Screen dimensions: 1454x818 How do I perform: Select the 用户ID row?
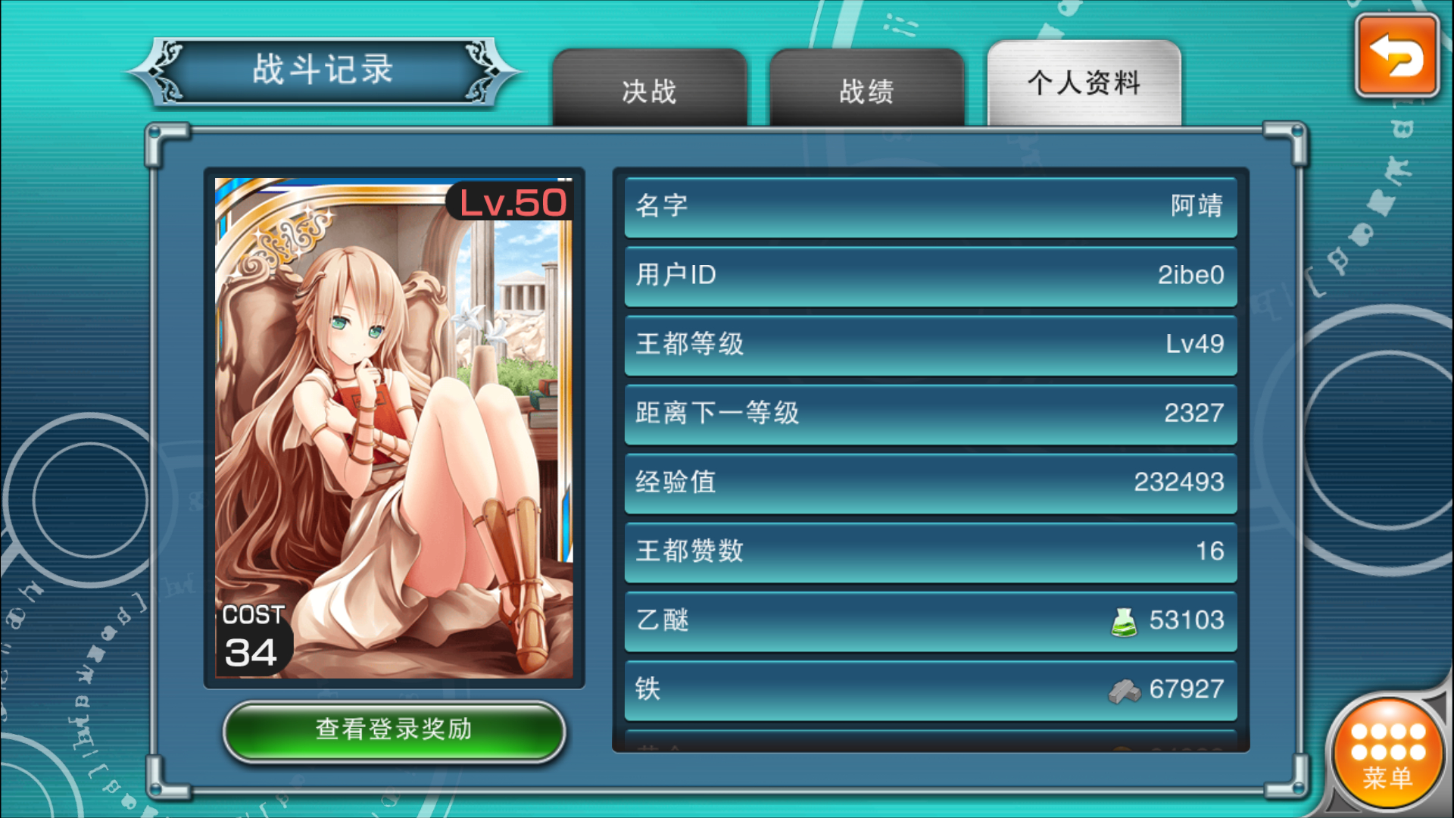[x=931, y=276]
